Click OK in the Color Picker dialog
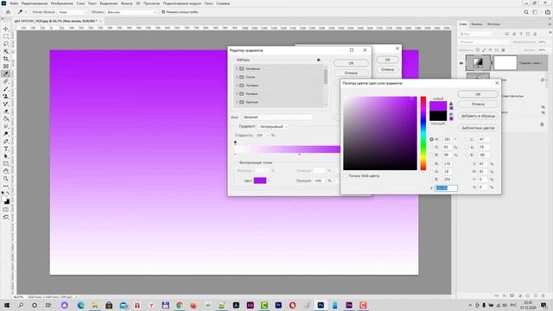 (478, 94)
